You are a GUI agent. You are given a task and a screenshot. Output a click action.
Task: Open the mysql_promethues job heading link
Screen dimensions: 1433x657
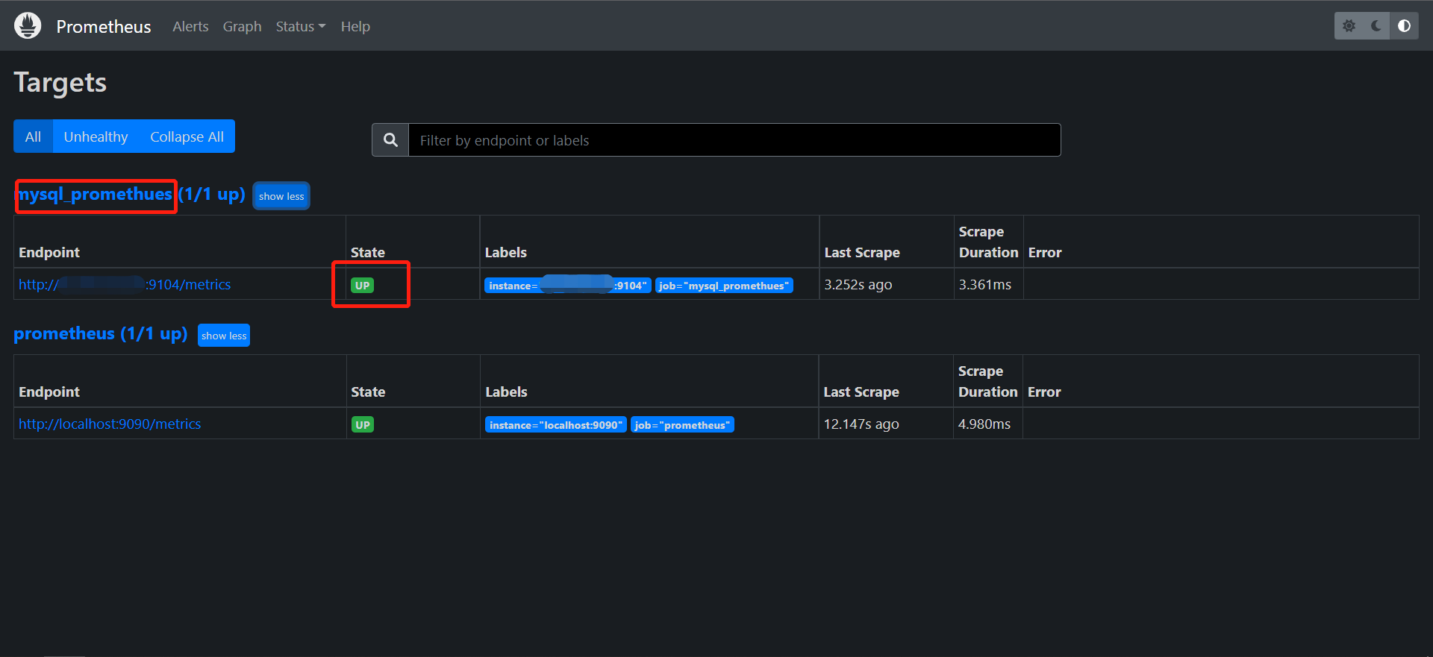[129, 195]
